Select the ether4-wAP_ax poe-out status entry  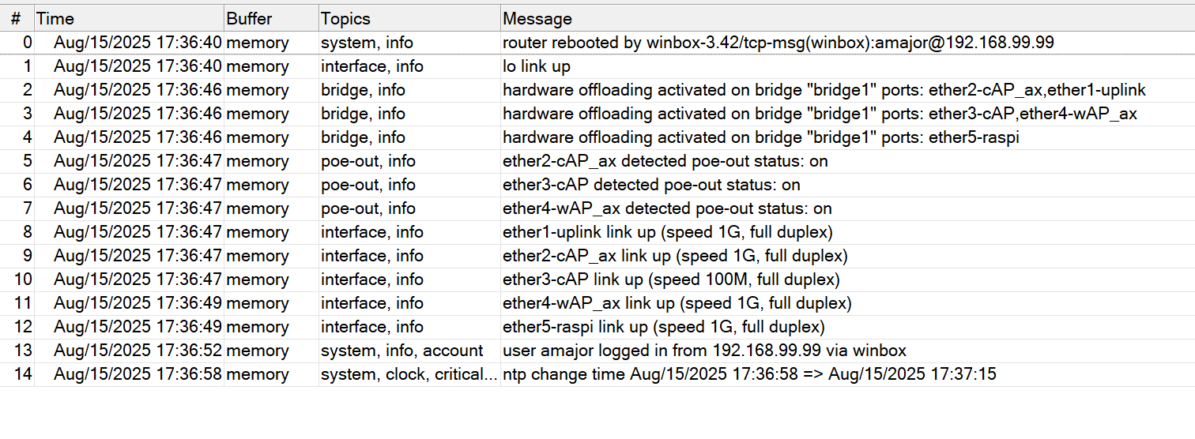click(667, 208)
